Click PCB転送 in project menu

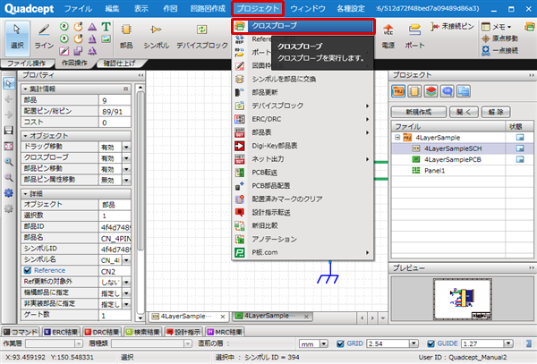point(303,173)
